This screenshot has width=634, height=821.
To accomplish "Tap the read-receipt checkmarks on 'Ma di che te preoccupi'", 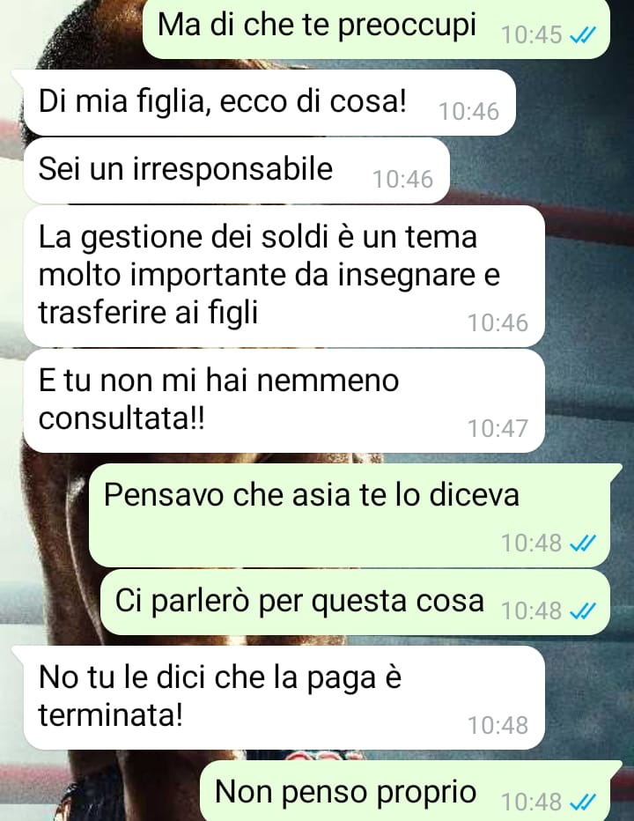I will pyautogui.click(x=582, y=35).
